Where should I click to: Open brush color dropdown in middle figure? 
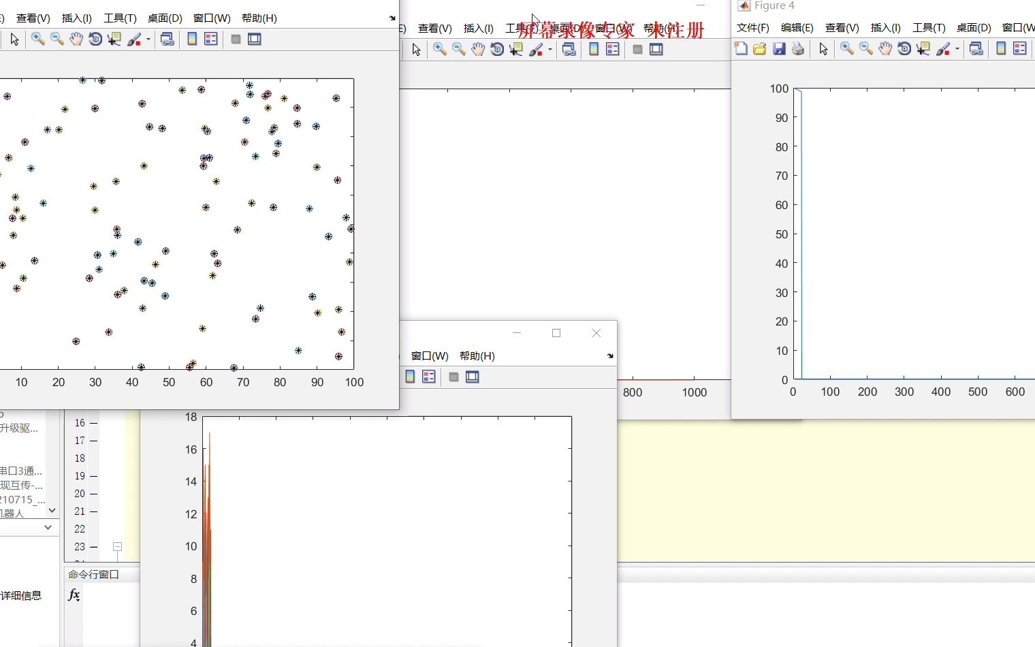[550, 49]
